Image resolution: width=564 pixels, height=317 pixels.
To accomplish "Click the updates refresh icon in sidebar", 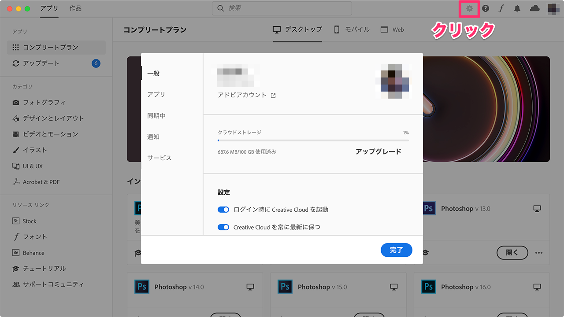I will (x=16, y=63).
